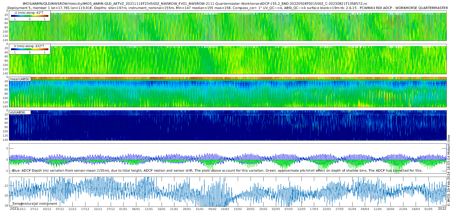
Task: Click the 15/02 date tick on time axis
Action: pyautogui.click(x=238, y=209)
